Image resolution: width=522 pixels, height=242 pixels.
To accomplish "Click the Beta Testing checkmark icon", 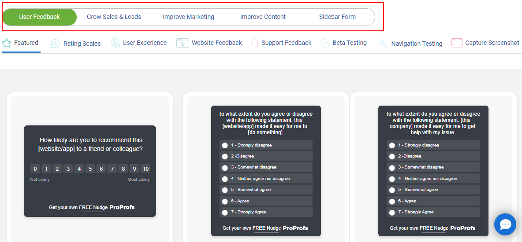I will click(325, 43).
